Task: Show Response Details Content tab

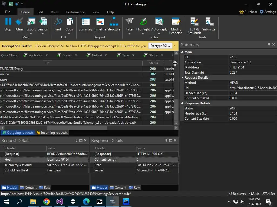Action: coord(118,188)
